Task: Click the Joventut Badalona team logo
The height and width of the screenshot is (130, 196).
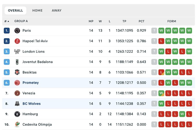Action: coord(17,62)
